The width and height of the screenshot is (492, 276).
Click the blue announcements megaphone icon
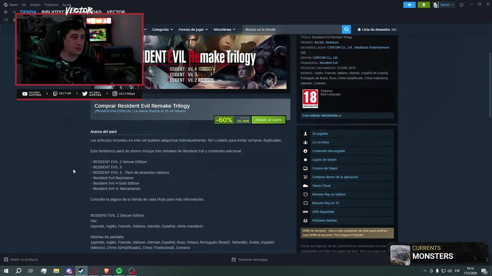coord(409,5)
